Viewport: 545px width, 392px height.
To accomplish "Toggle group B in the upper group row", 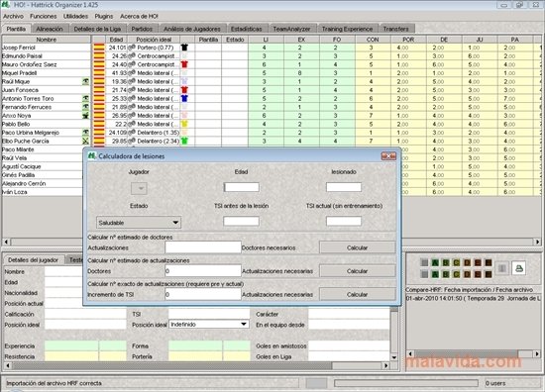I will click(x=446, y=263).
